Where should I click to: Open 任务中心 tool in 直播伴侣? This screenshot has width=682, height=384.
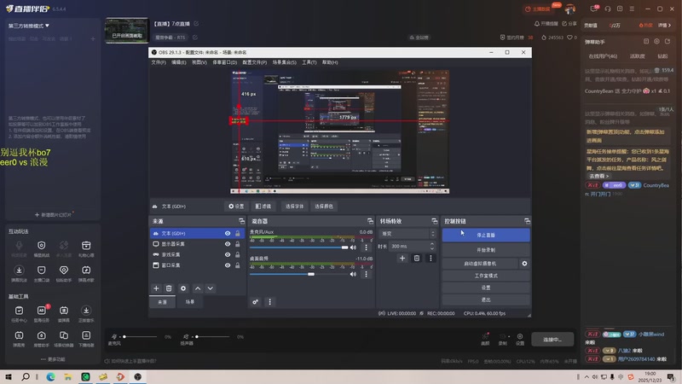pos(19,313)
